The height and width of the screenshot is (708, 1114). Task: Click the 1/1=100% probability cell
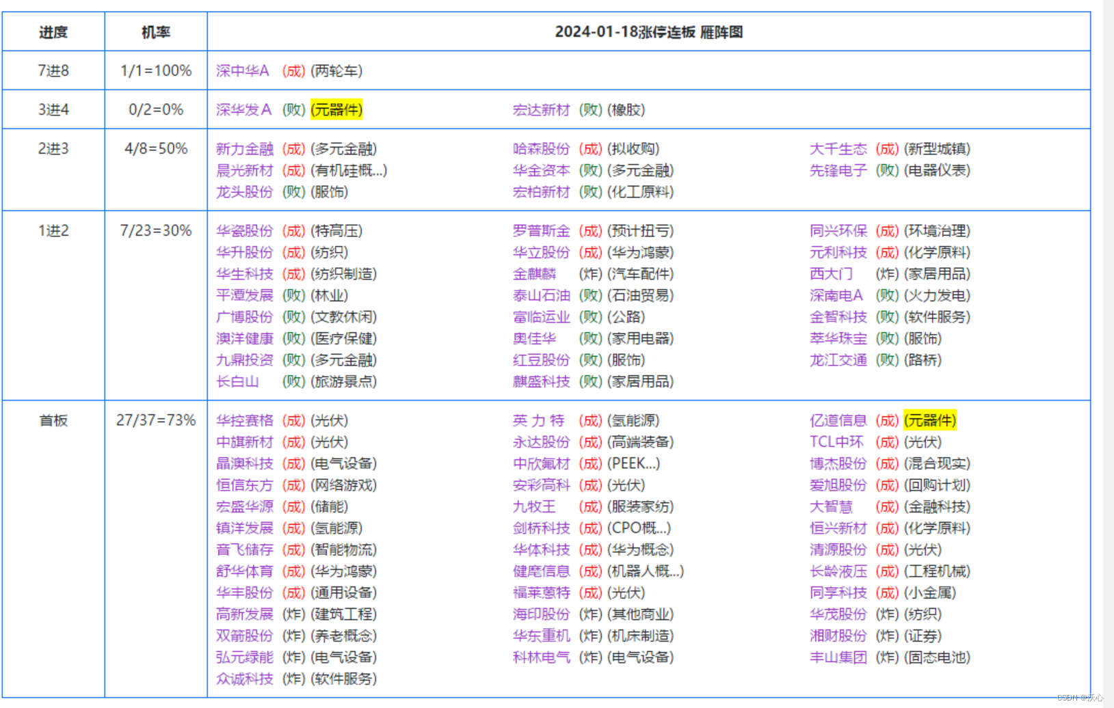156,71
